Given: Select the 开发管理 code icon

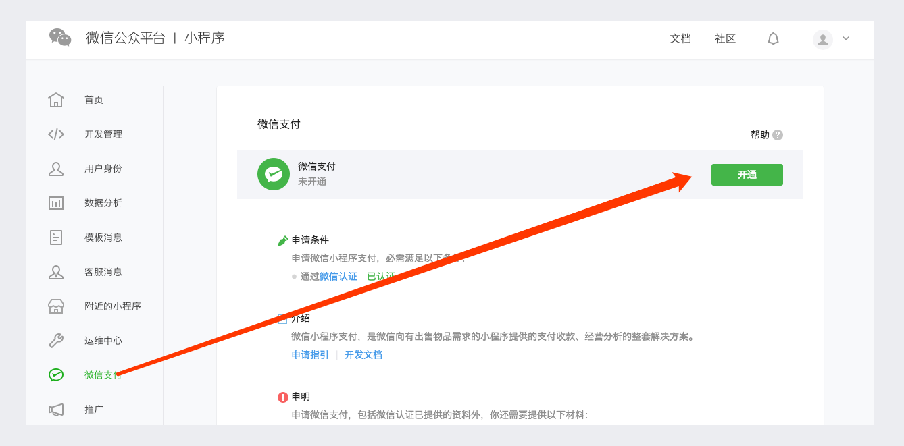Looking at the screenshot, I should coord(56,134).
